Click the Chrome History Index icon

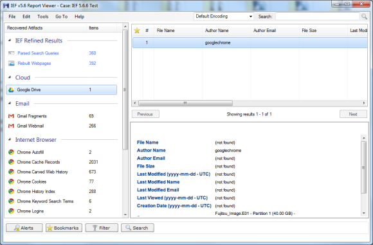(11, 191)
